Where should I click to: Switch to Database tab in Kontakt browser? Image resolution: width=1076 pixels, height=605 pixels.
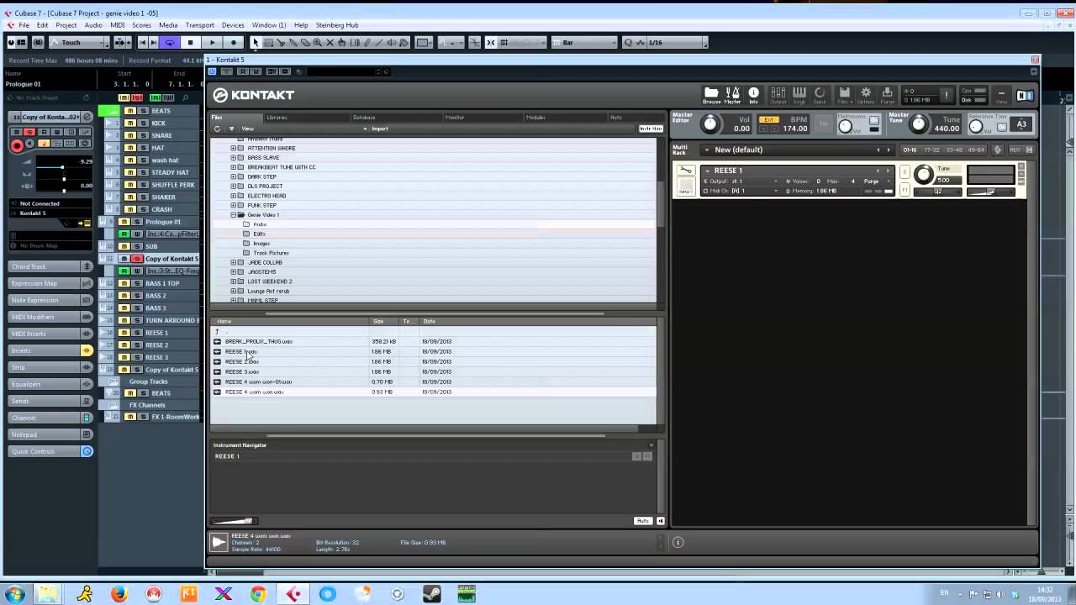(x=364, y=118)
